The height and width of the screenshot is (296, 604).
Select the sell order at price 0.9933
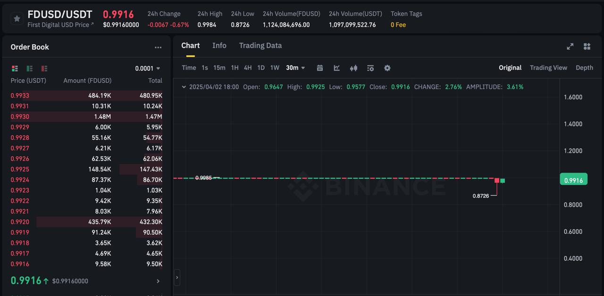pos(86,96)
